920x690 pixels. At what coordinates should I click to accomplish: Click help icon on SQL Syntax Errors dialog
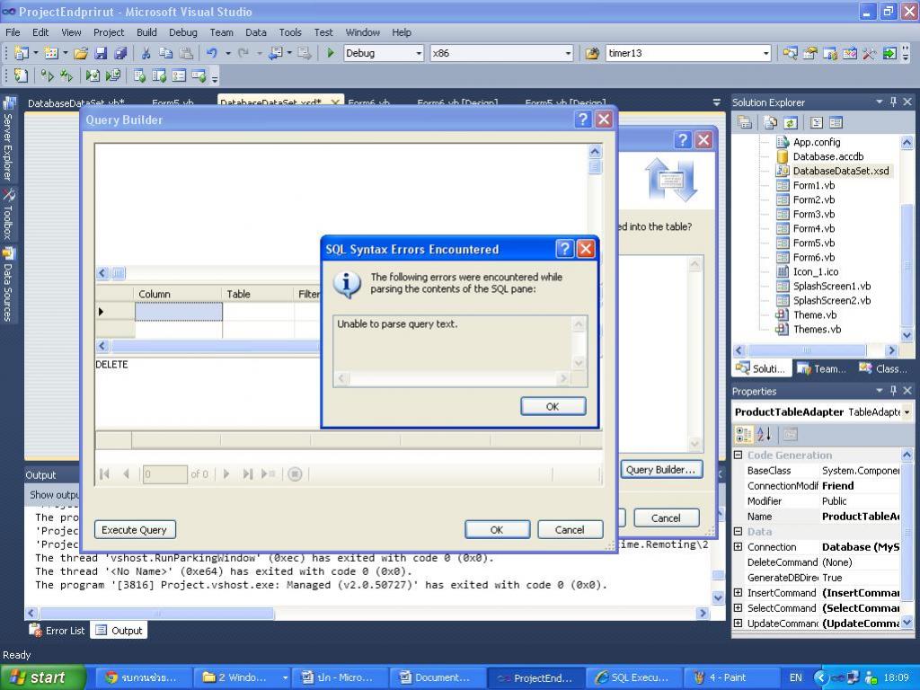(564, 249)
